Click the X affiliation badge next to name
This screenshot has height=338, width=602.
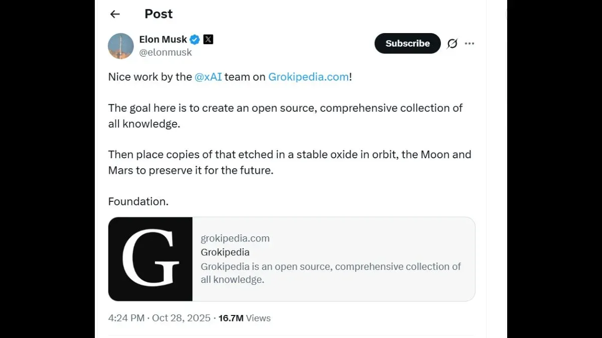pyautogui.click(x=208, y=40)
